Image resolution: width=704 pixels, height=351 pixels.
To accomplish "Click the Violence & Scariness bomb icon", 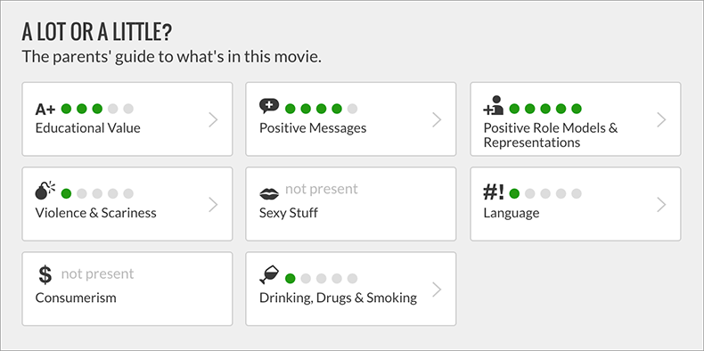I will [x=45, y=191].
